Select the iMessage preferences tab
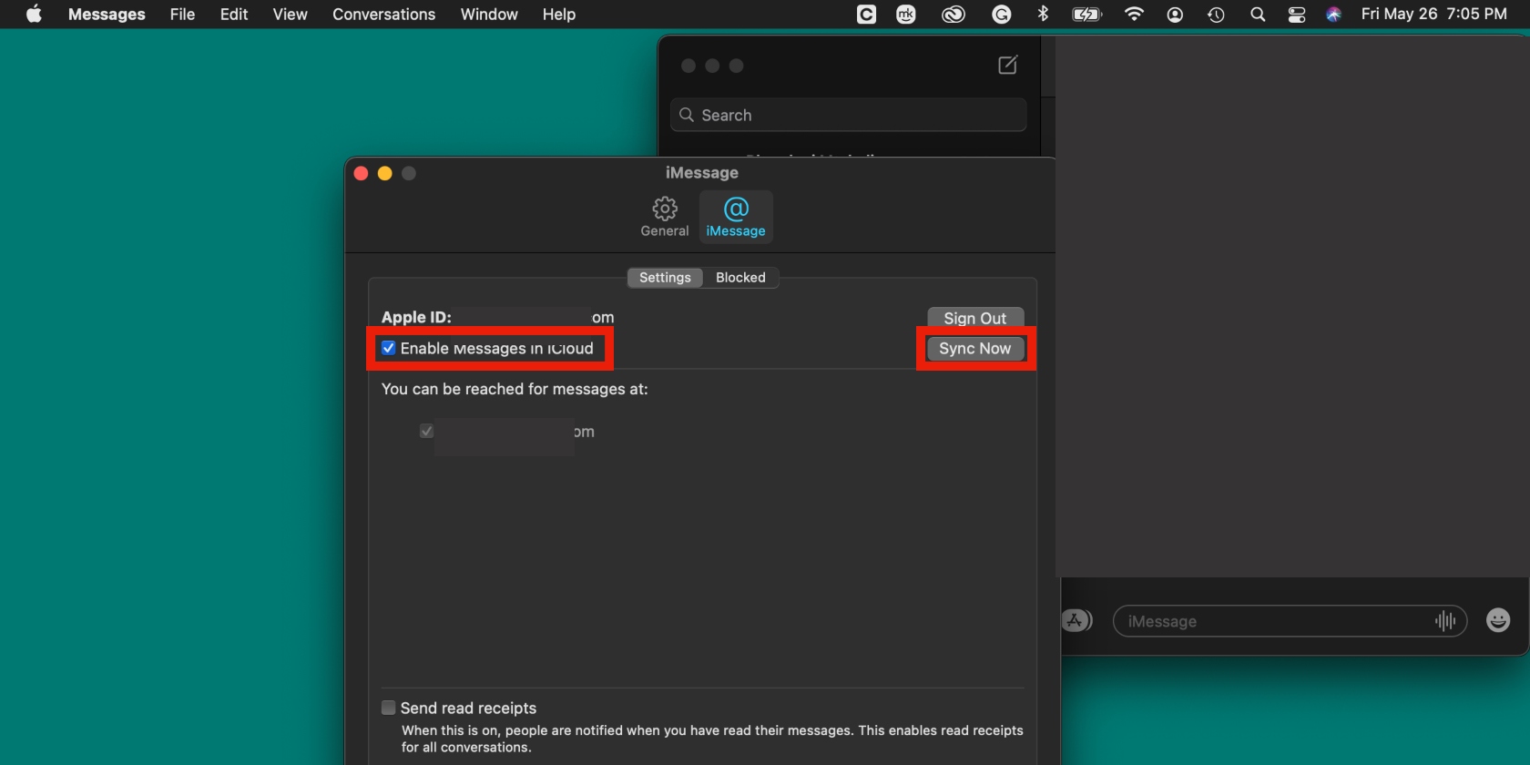Image resolution: width=1530 pixels, height=765 pixels. click(x=736, y=218)
